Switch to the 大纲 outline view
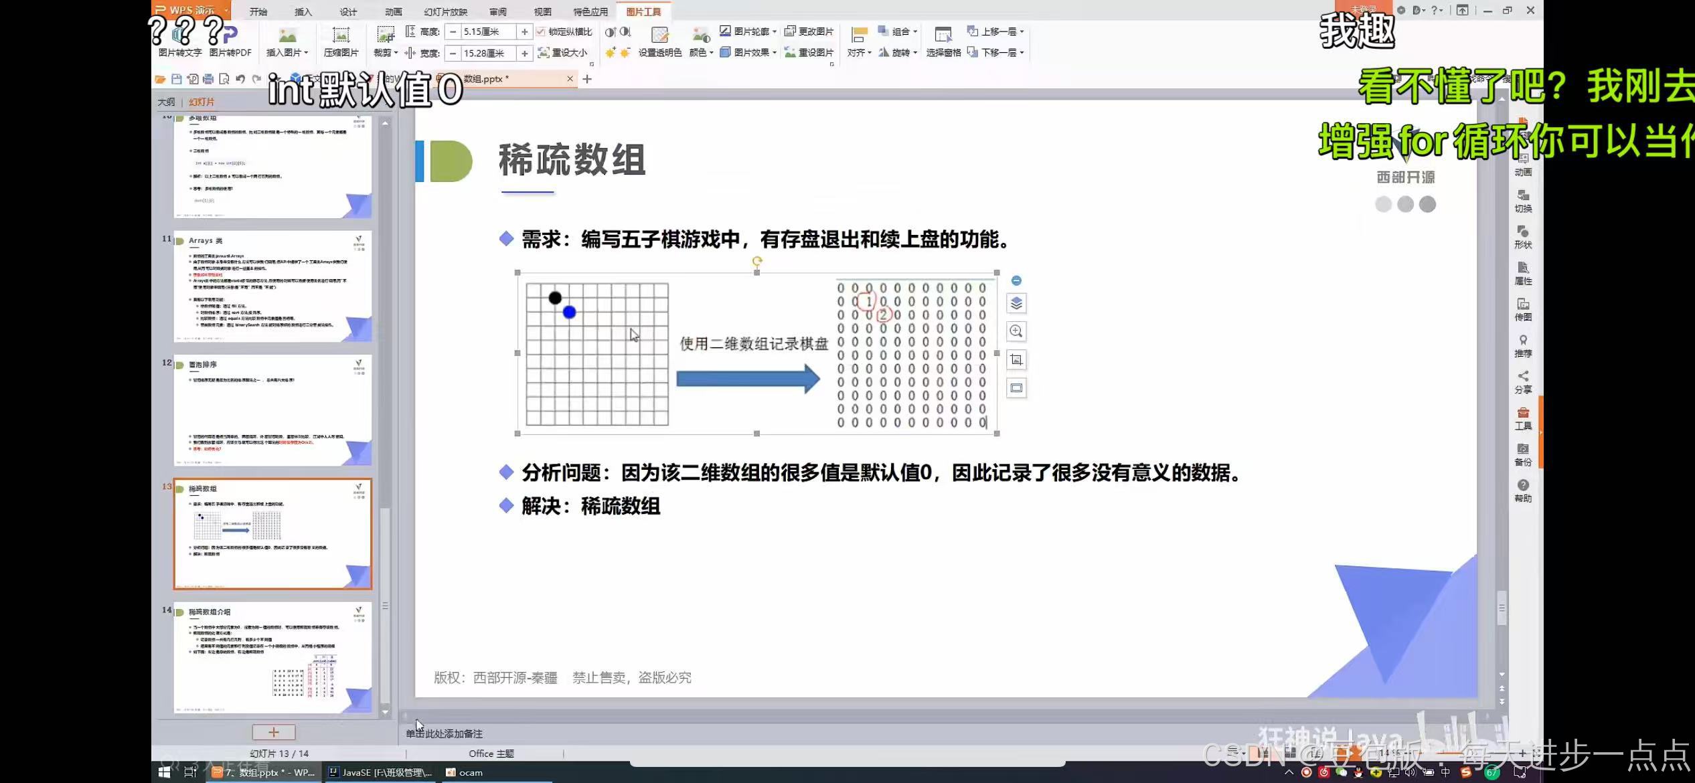Viewport: 1695px width, 783px height. [166, 102]
